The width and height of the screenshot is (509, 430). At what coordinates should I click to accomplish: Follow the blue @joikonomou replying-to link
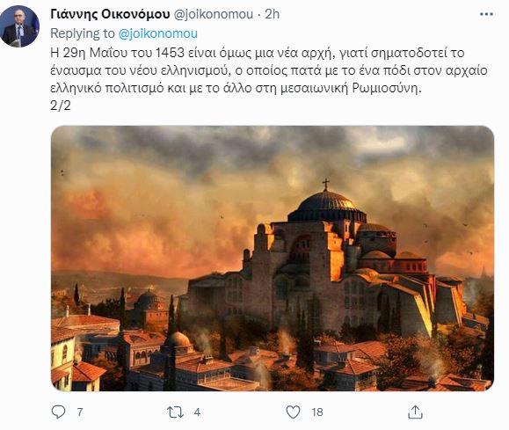click(x=158, y=33)
